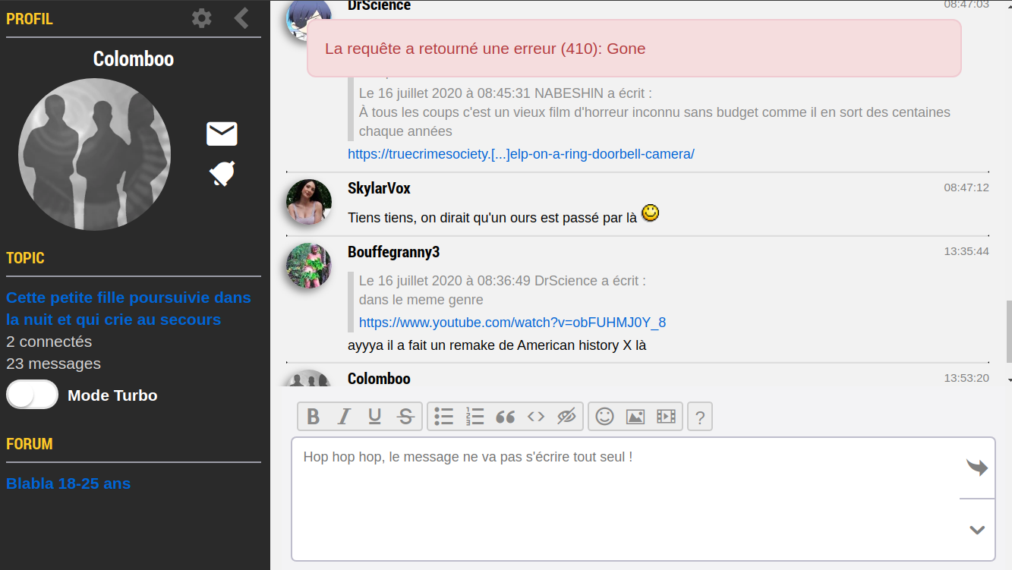
Task: Open private messages envelope icon
Action: pyautogui.click(x=222, y=134)
